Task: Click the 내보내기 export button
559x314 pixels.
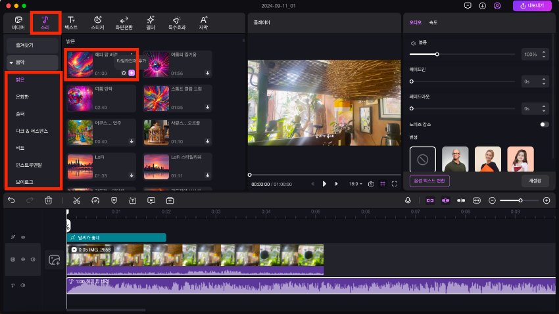Action: coord(532,6)
